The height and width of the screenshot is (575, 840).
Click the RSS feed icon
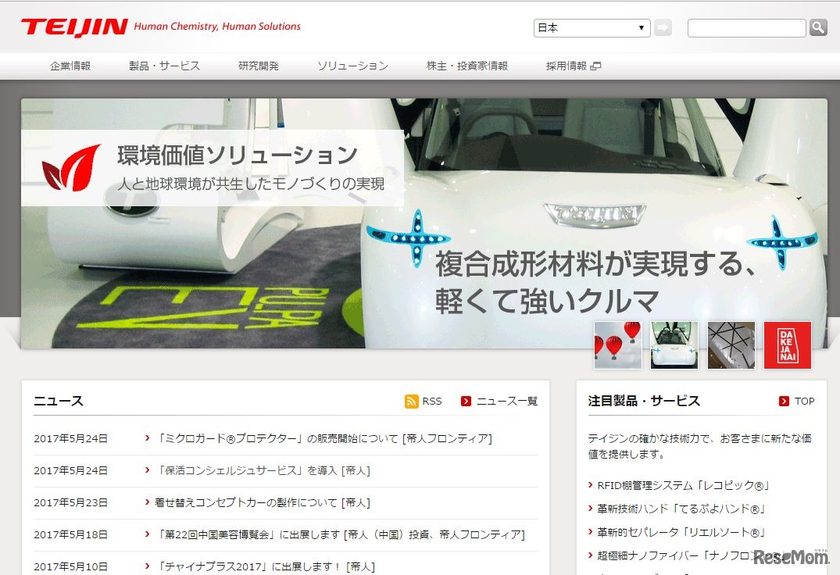(x=411, y=401)
